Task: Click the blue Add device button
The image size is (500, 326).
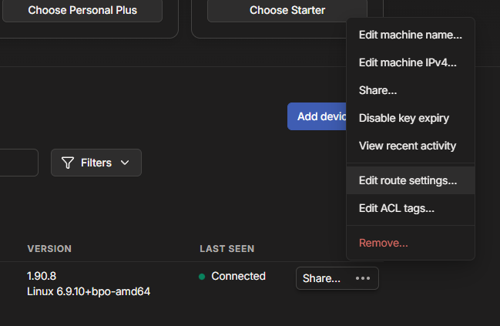Action: point(317,116)
